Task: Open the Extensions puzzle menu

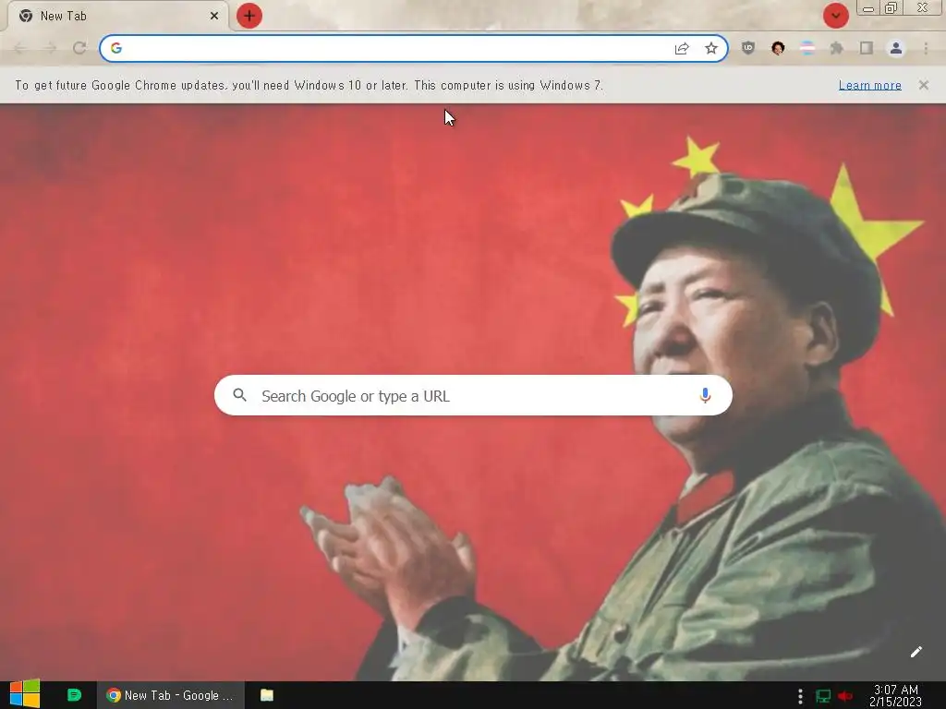Action: (x=837, y=48)
